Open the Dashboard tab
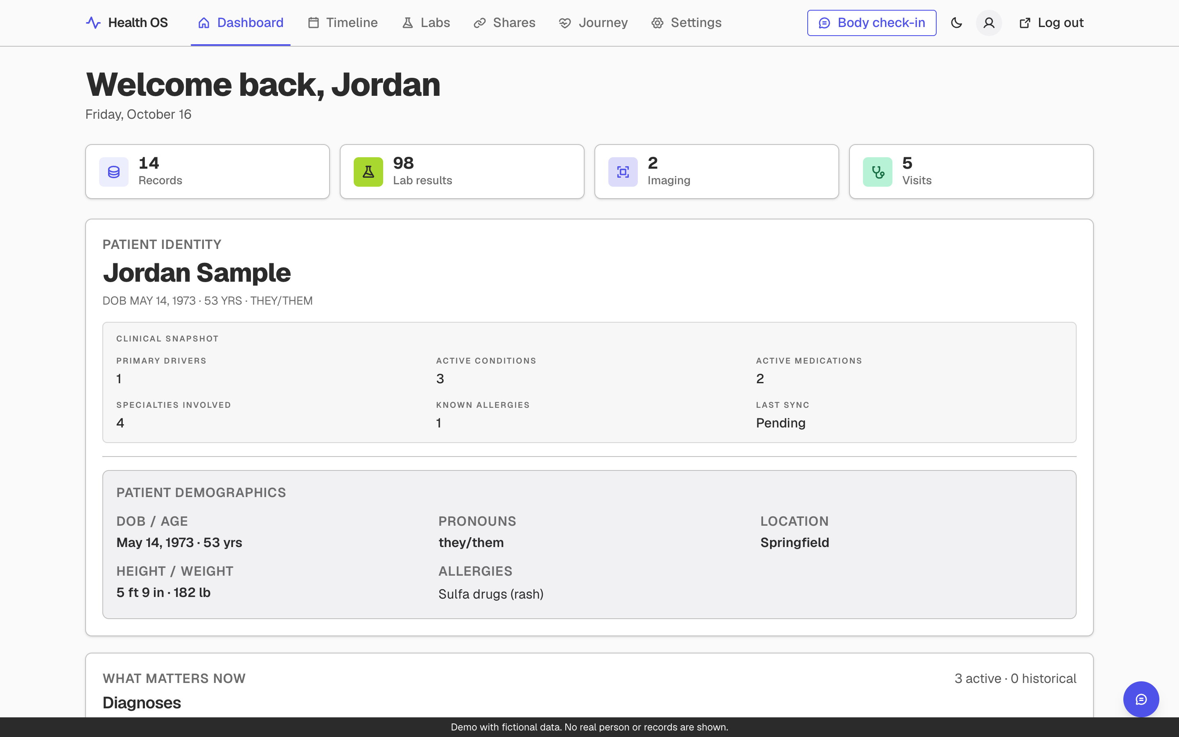 click(x=241, y=23)
